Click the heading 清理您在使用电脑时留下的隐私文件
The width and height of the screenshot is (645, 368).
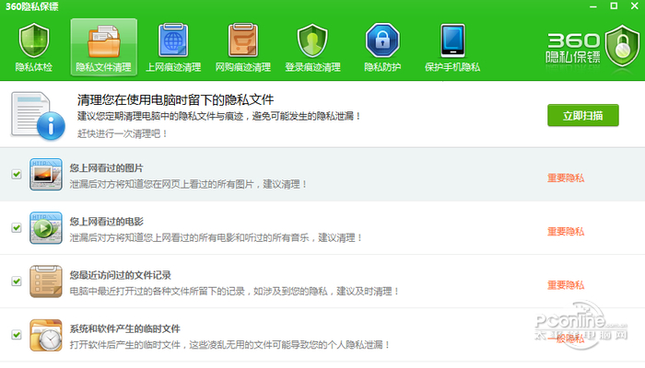pyautogui.click(x=176, y=99)
